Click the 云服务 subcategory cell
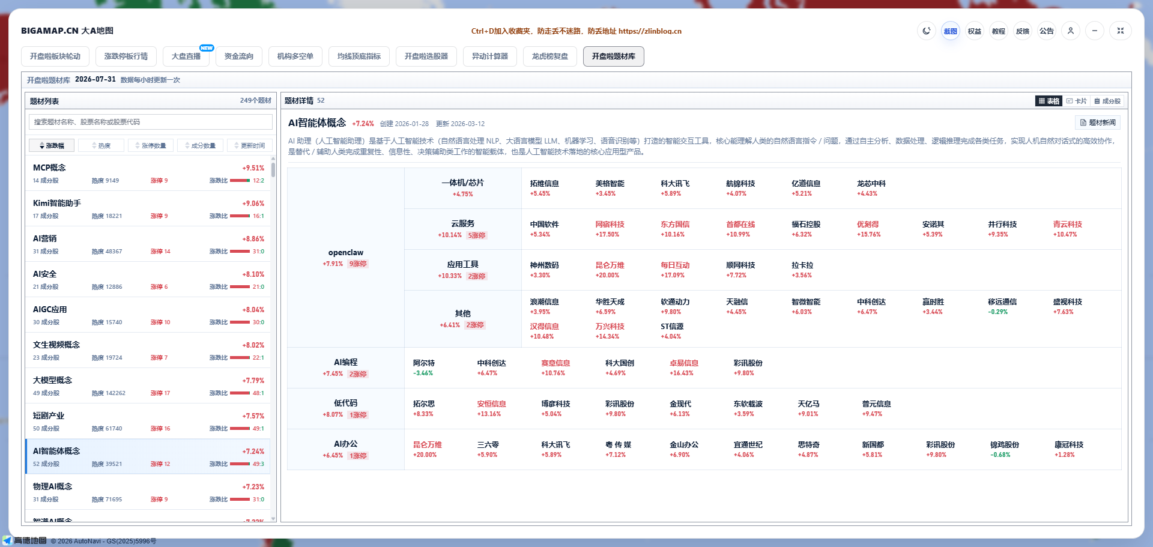Image resolution: width=1153 pixels, height=547 pixels. point(463,229)
